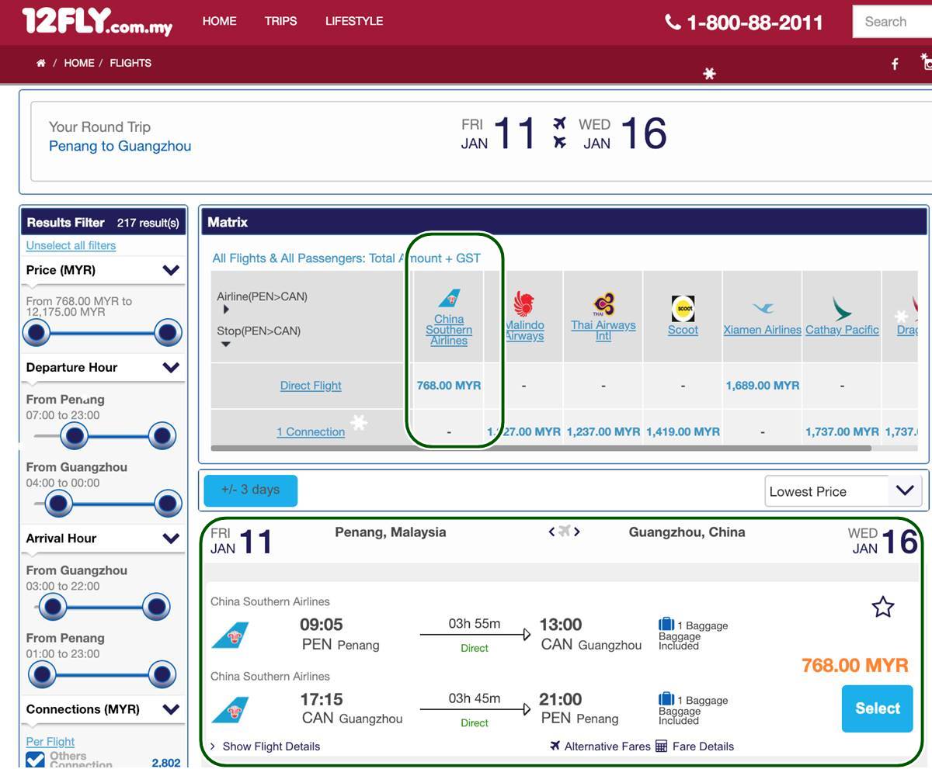Click the 1-800-88-2011 phone number
This screenshot has width=932, height=769.
click(755, 23)
